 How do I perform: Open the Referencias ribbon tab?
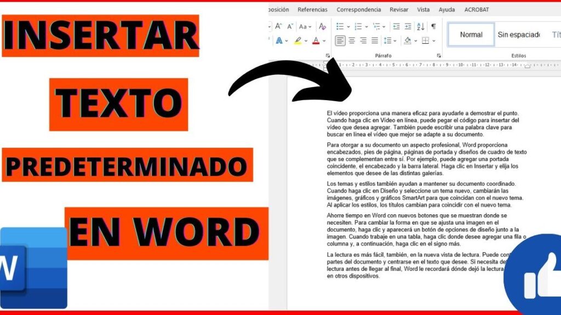click(x=312, y=9)
